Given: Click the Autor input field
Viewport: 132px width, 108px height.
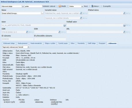Looking at the screenshot, I should (32, 25).
